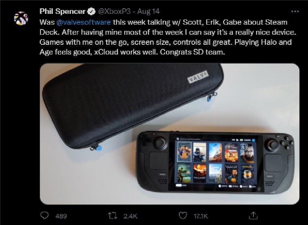The width and height of the screenshot is (308, 225).
Task: Click the 489 replies count
Action: click(61, 216)
